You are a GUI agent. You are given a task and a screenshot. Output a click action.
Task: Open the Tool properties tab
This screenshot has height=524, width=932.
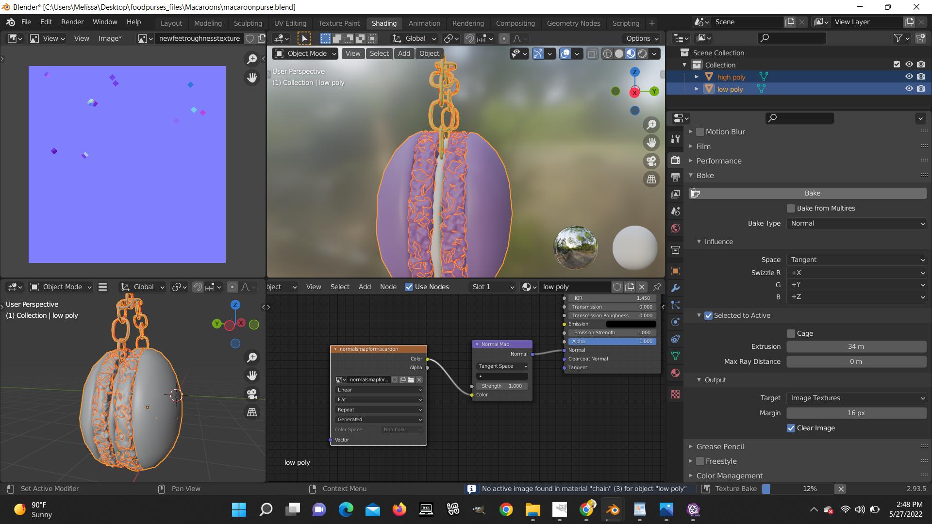(675, 139)
